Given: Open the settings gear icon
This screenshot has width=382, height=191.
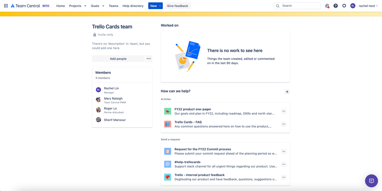Looking at the screenshot, I should (x=344, y=6).
